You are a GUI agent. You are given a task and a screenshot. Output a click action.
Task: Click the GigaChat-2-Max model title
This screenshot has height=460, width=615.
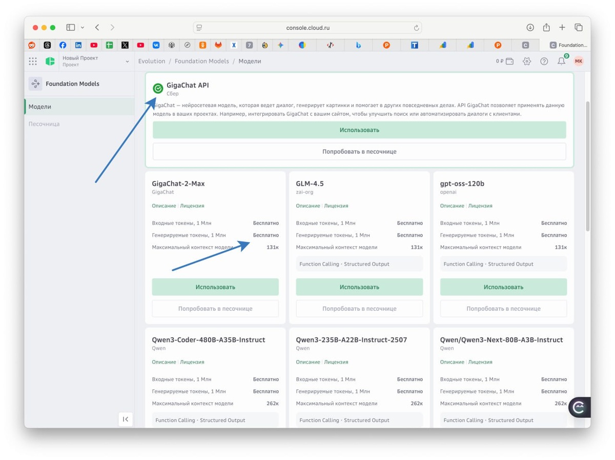click(178, 184)
